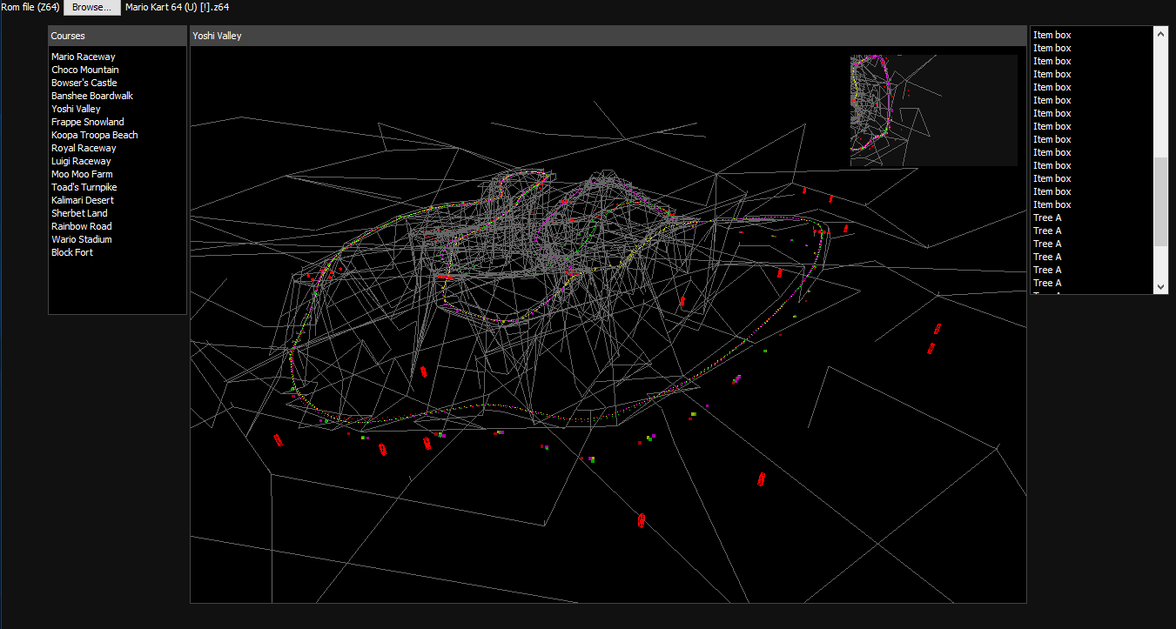
Task: Select Toad's Turnpike course
Action: tap(84, 187)
